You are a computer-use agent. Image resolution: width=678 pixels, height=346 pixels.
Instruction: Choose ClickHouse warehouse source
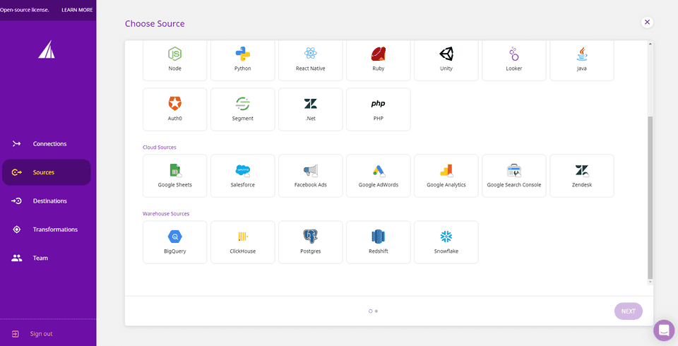point(242,242)
